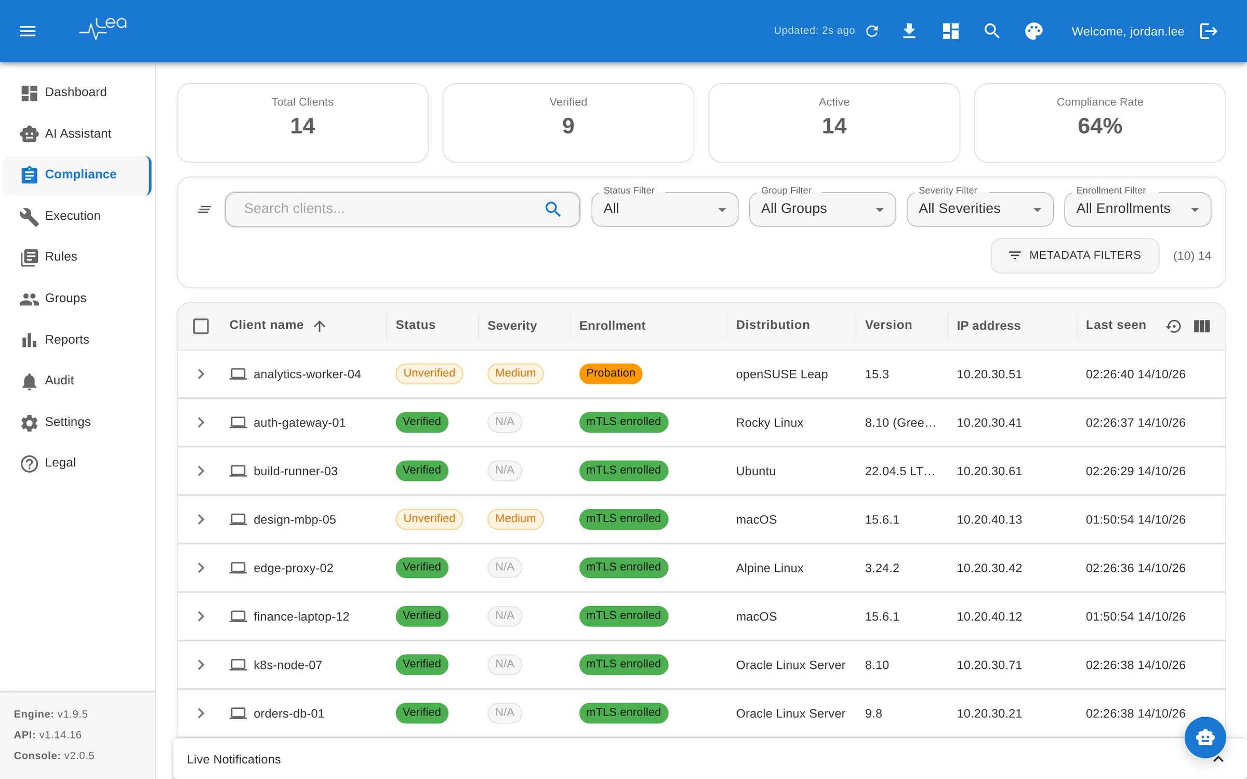The image size is (1247, 779).
Task: Click the Total Clients card
Action: 302,123
